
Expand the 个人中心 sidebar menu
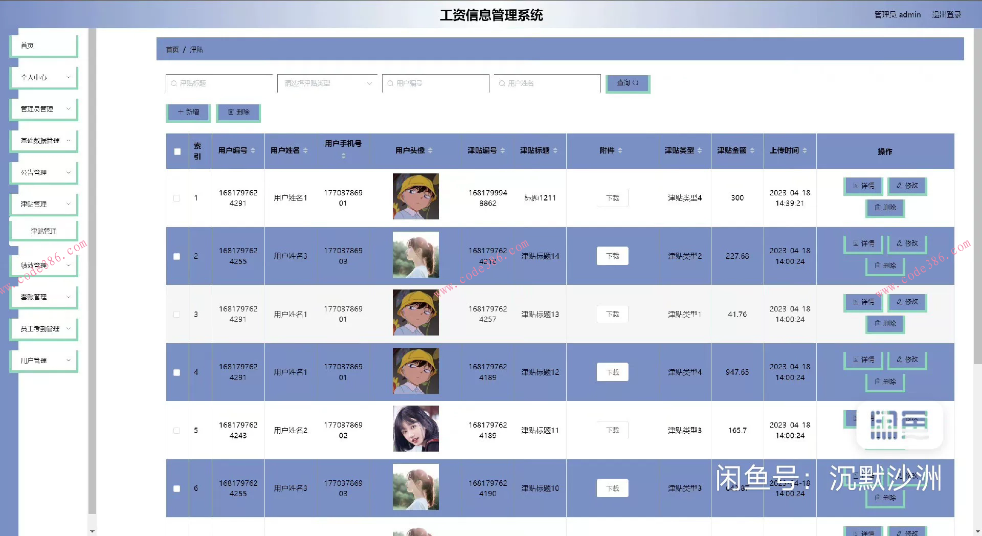point(43,77)
